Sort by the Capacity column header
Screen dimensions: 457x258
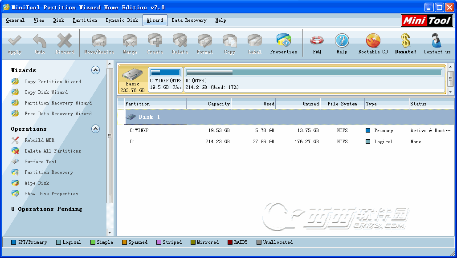(x=209, y=104)
